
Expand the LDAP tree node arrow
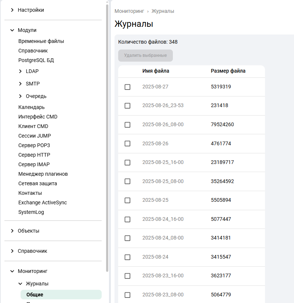click(20, 71)
